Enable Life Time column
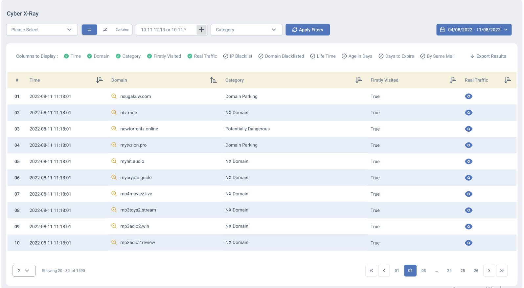Screen dimensions: 524x288 pyautogui.click(x=323, y=56)
